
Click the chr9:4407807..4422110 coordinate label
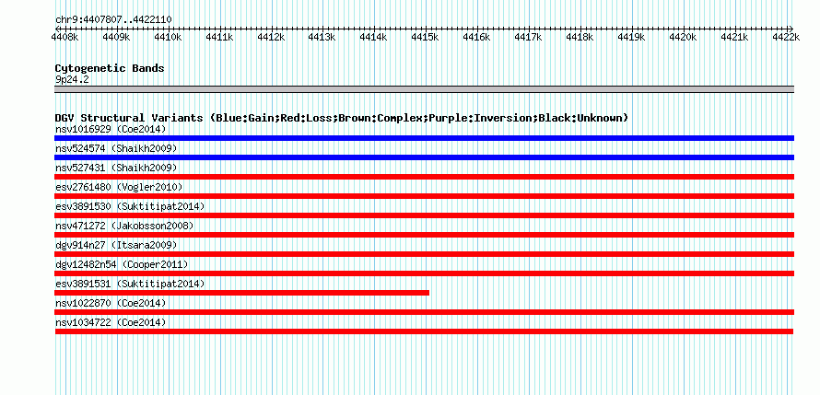[x=113, y=20]
